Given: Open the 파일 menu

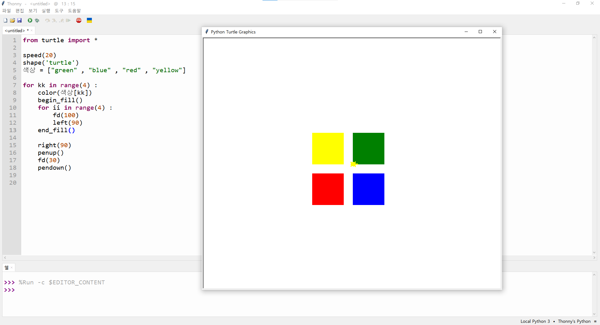Looking at the screenshot, I should [7, 11].
